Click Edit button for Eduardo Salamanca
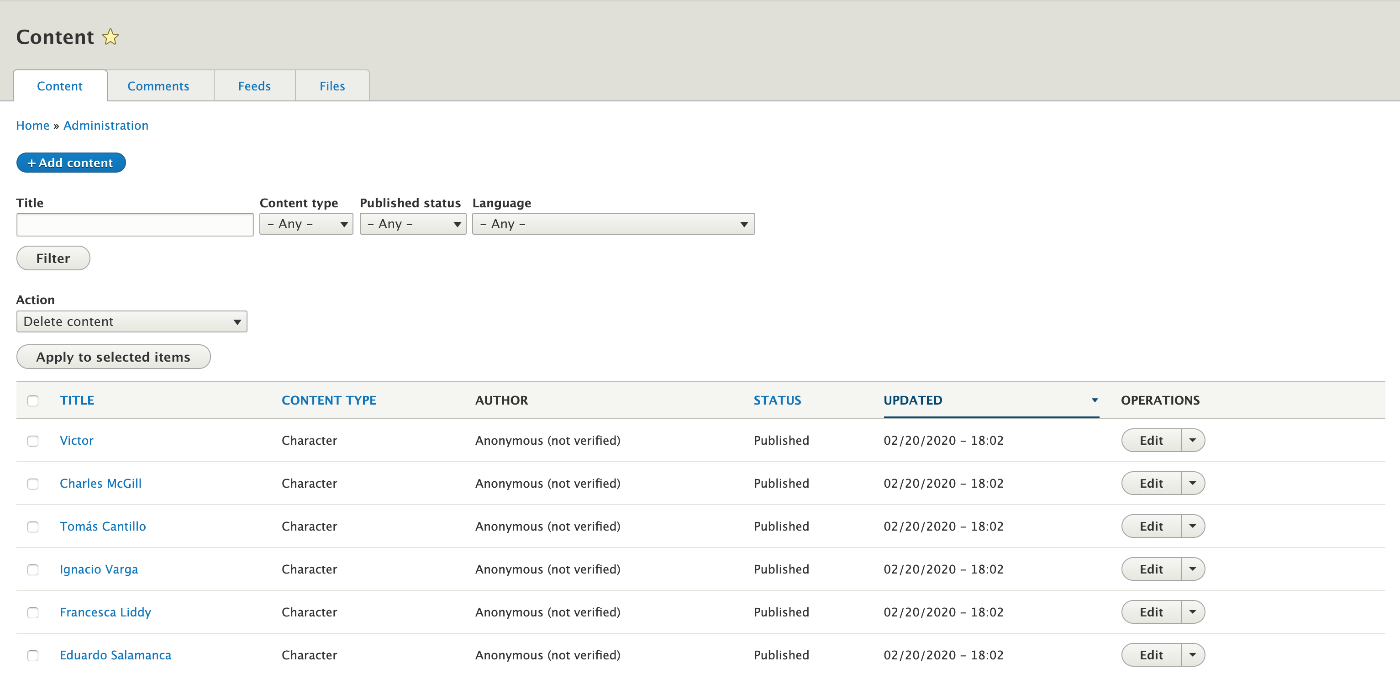Viewport: 1400px width, 674px height. 1151,655
